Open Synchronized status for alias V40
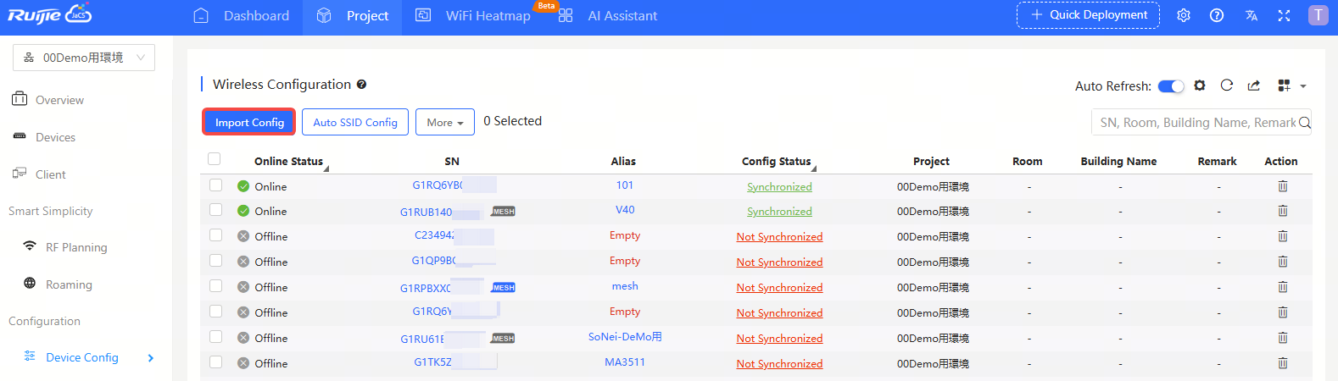This screenshot has width=1338, height=381. point(779,212)
